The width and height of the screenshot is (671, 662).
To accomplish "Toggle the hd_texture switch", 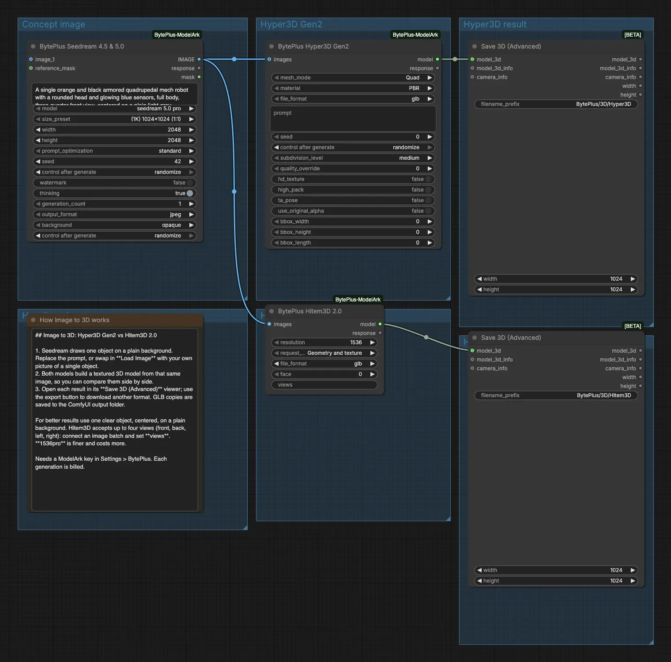I will tap(428, 179).
